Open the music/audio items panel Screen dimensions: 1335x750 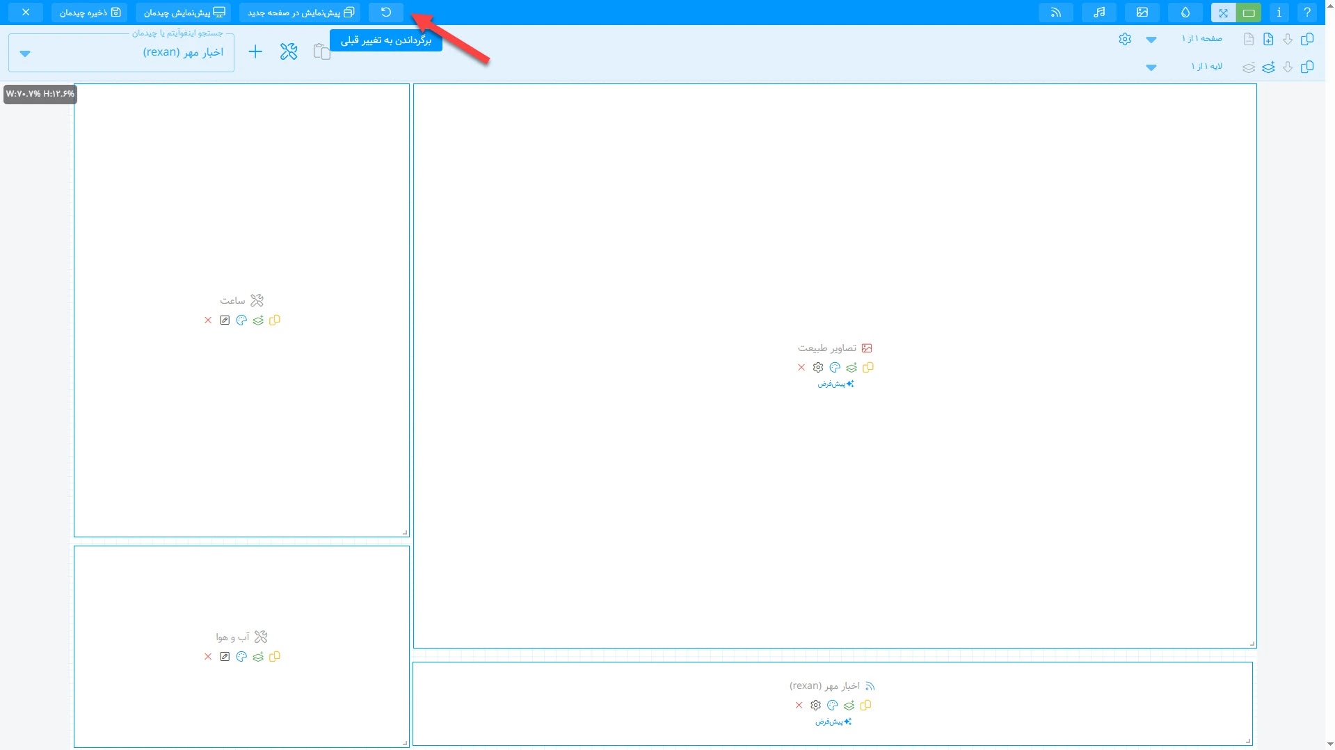click(x=1099, y=13)
